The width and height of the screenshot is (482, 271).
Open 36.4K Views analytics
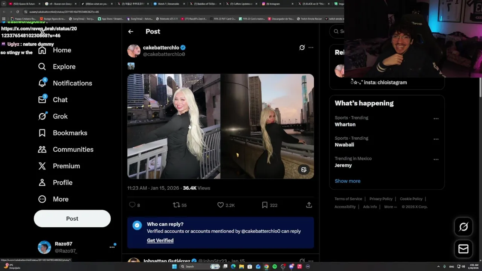[197, 188]
